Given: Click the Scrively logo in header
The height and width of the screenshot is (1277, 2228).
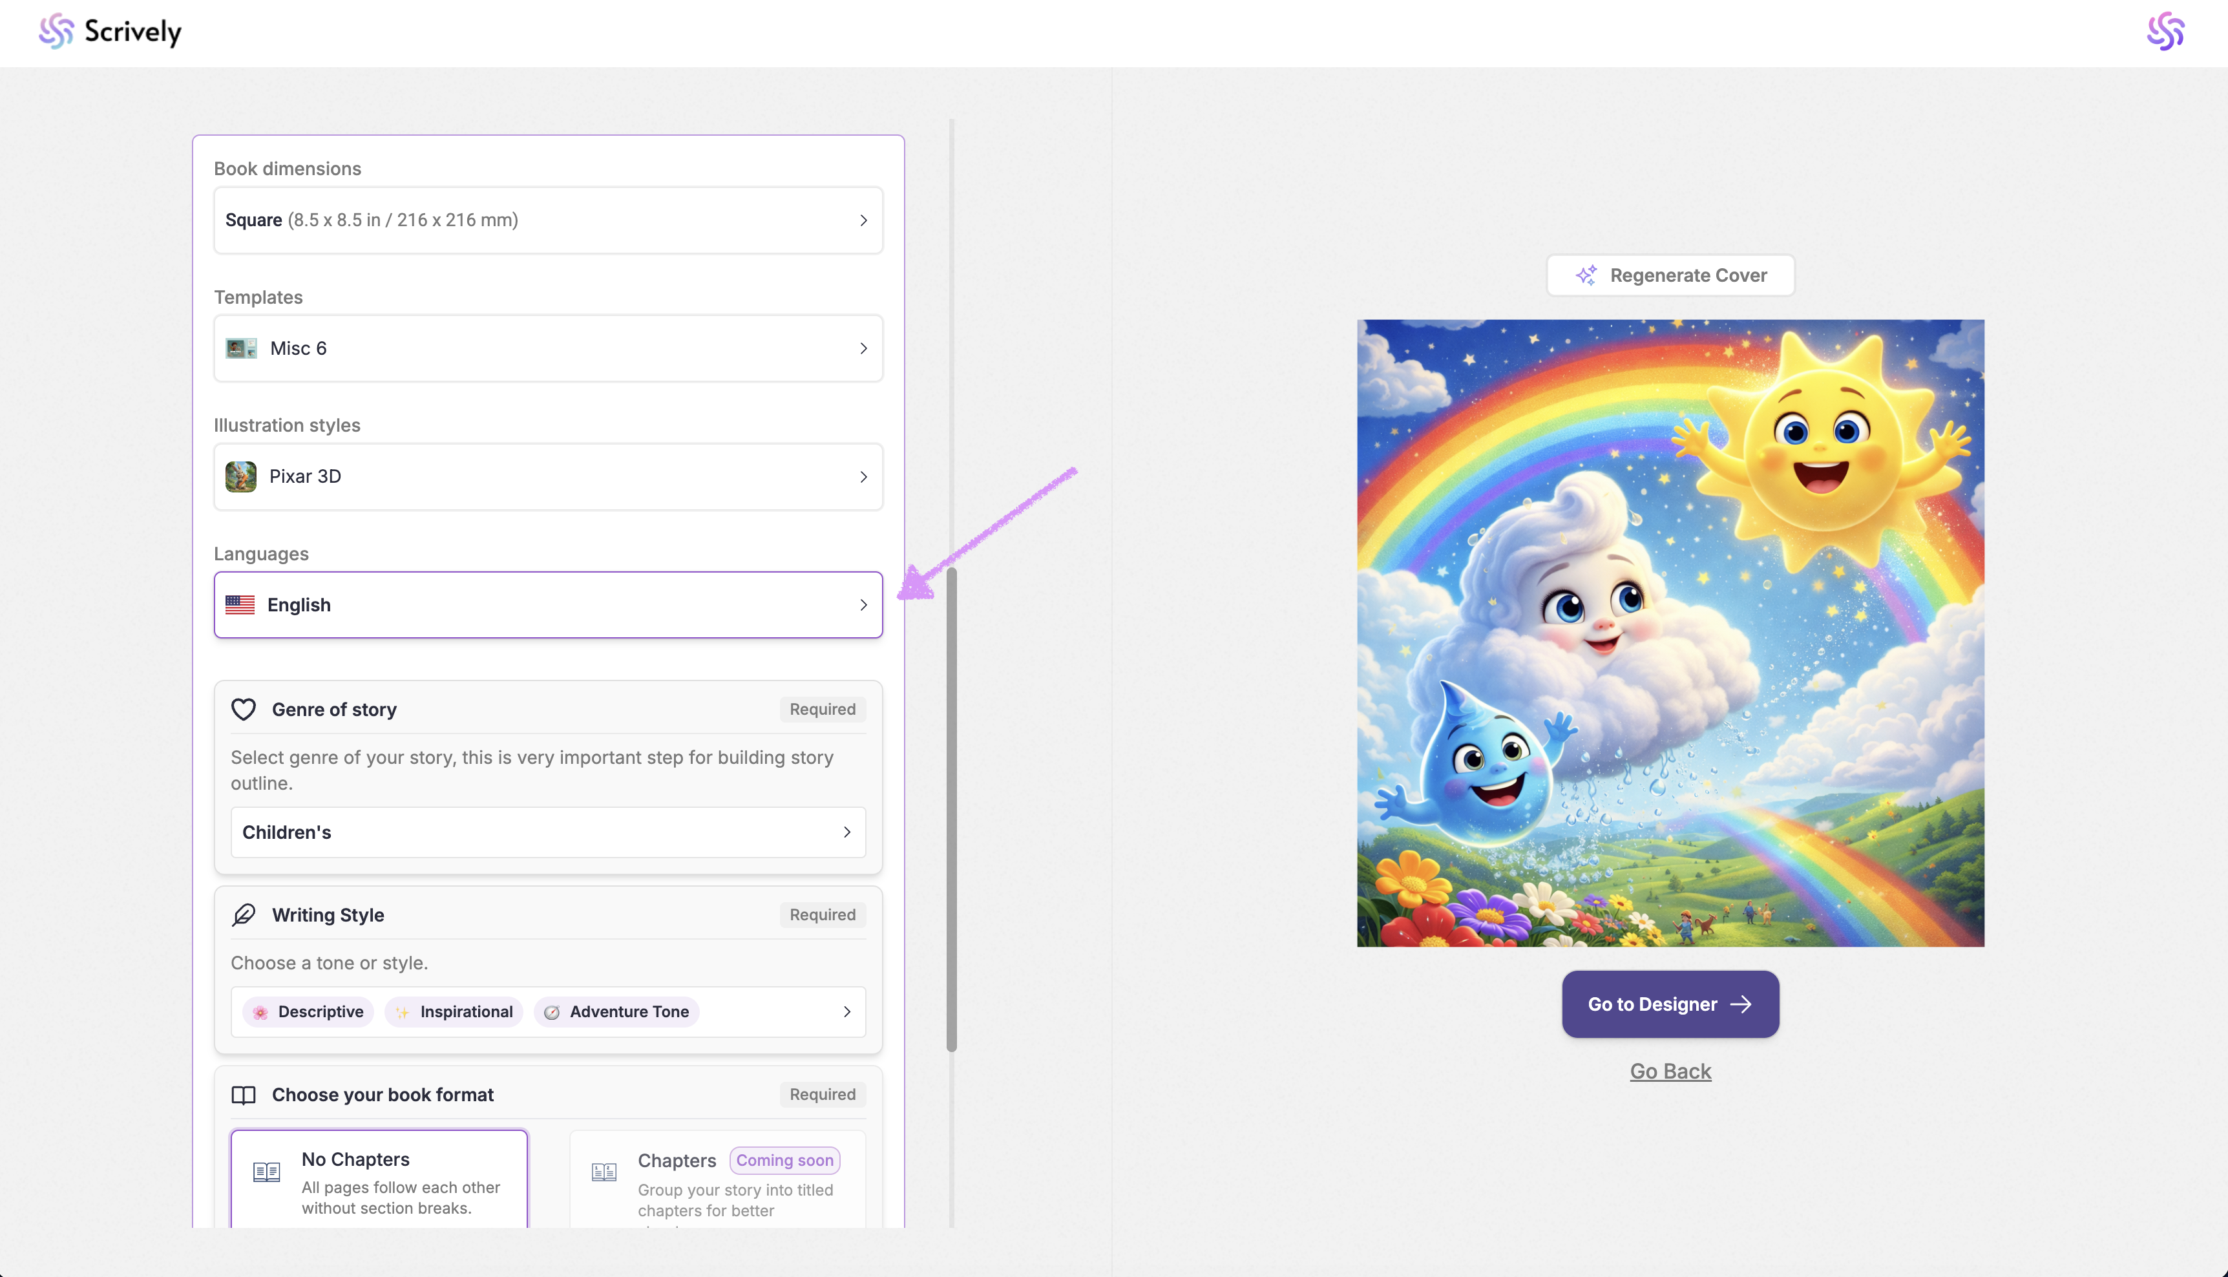Looking at the screenshot, I should pyautogui.click(x=110, y=32).
